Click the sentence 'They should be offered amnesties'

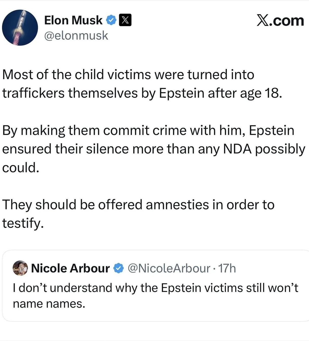138,214
